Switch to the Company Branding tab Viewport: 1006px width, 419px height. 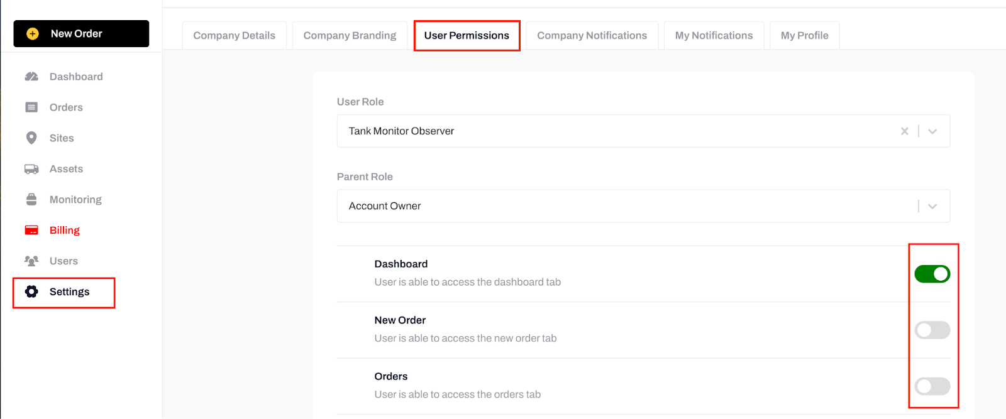pyautogui.click(x=350, y=35)
